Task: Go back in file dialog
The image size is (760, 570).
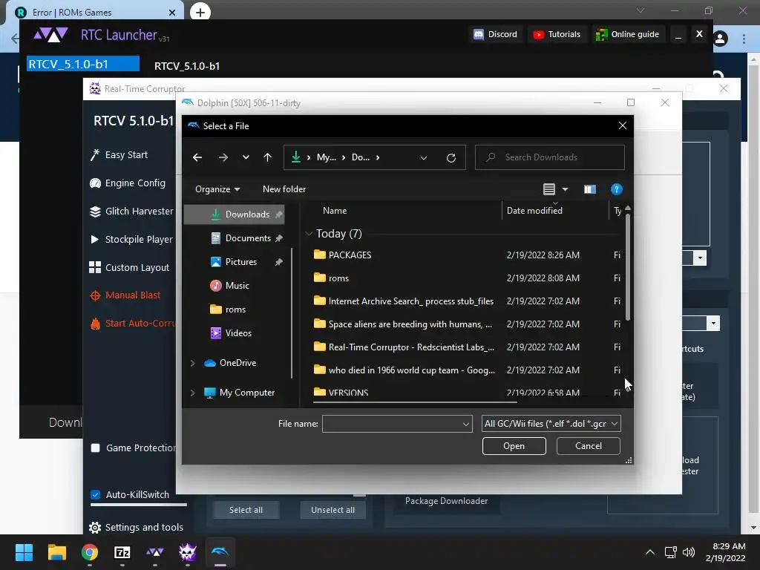Action: pyautogui.click(x=197, y=157)
